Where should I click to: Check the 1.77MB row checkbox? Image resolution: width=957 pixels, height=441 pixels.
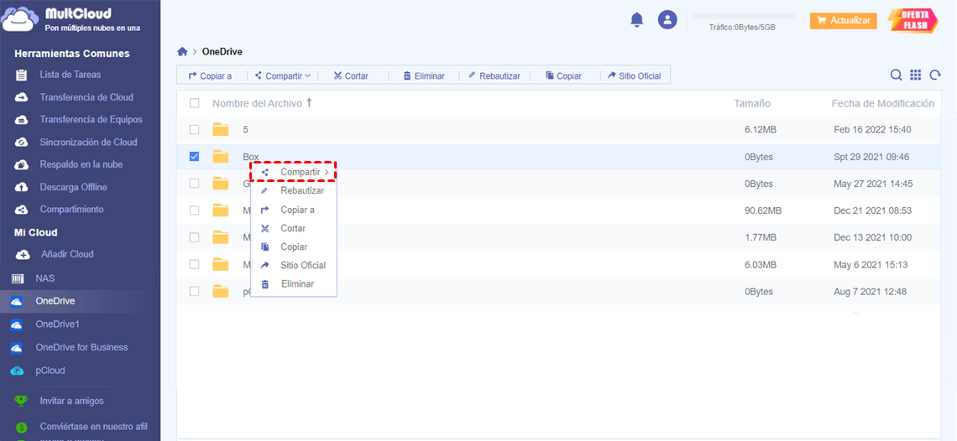pos(194,237)
